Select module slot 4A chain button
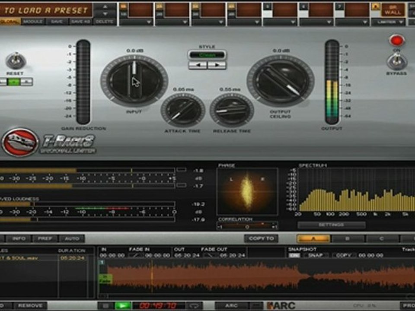 coord(231,6)
